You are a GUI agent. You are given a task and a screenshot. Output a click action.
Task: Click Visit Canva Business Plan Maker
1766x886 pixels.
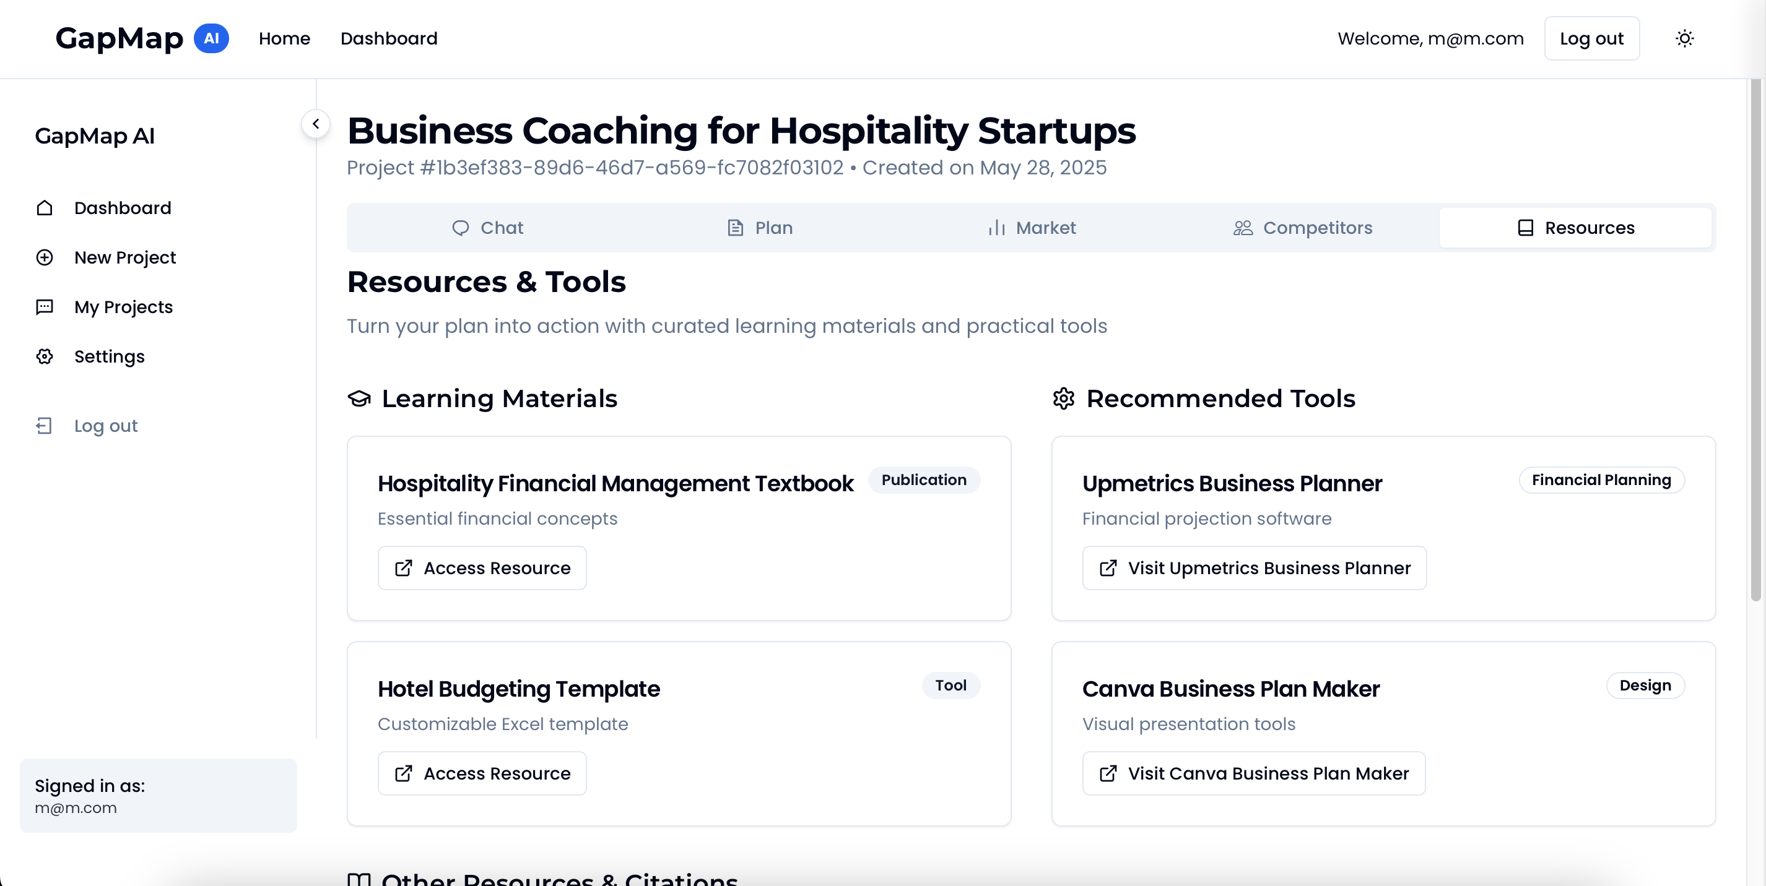[x=1253, y=773]
